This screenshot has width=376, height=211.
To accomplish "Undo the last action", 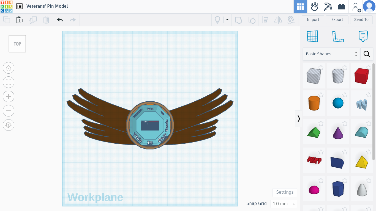I will (x=60, y=20).
